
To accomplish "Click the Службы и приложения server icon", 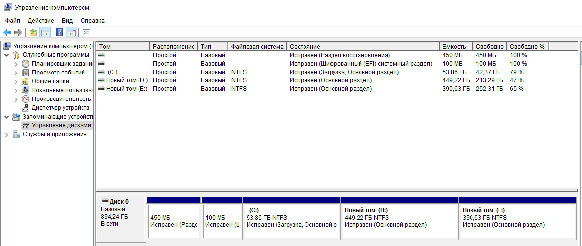I will tap(16, 134).
